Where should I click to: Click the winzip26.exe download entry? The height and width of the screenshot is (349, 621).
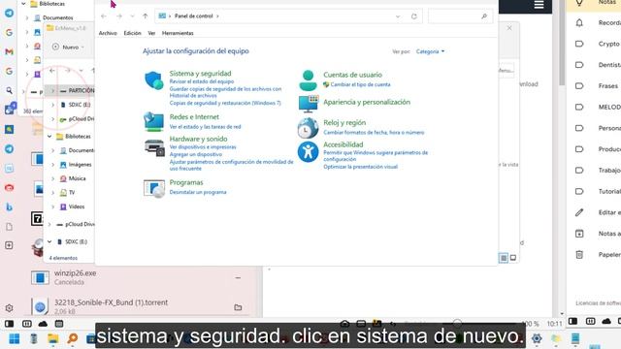point(137,277)
